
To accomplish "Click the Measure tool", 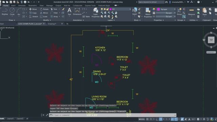I will pos(192,12).
